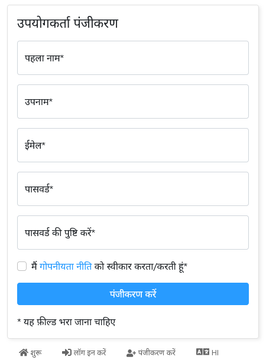Open the गोपनीयता नीति link
The width and height of the screenshot is (266, 360).
point(66,266)
